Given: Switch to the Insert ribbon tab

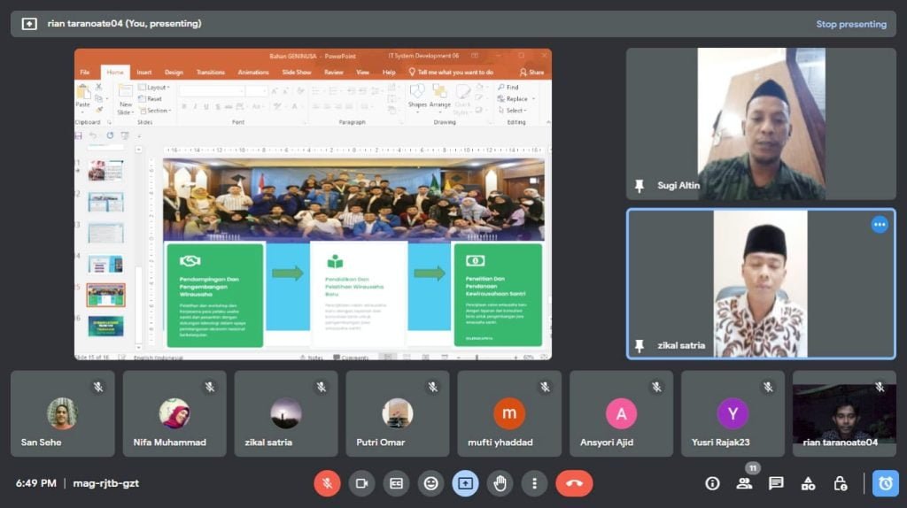Looking at the screenshot, I should [143, 73].
